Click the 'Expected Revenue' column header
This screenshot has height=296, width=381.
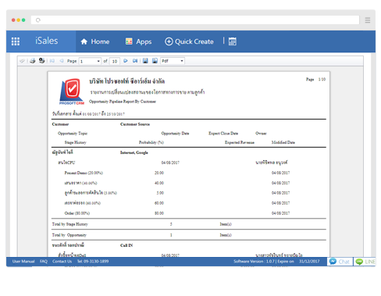click(x=240, y=142)
